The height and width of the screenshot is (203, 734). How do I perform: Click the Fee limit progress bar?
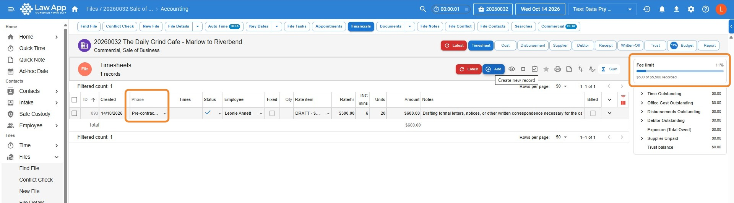click(x=680, y=71)
